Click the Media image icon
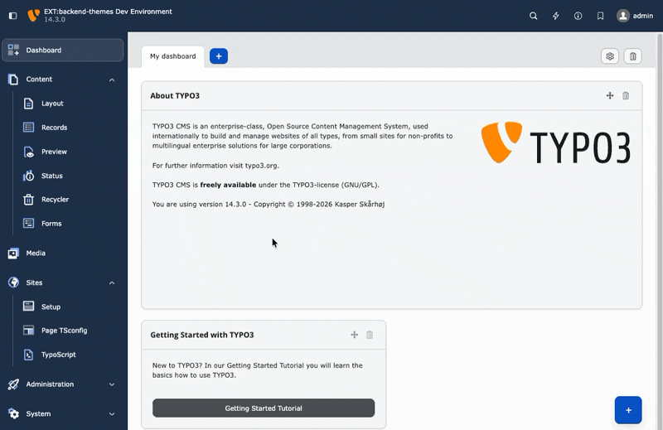Image resolution: width=663 pixels, height=430 pixels. 13,254
